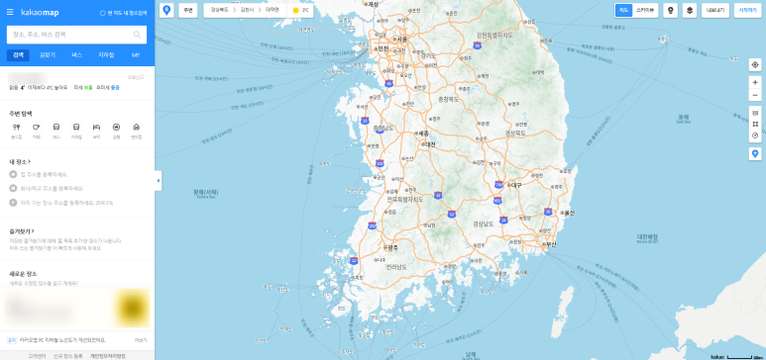Open the hamburger menu beside kakaomap logo

point(10,12)
